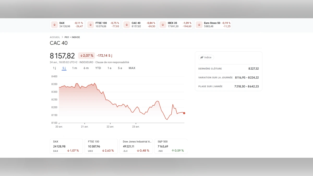Viewport: 313px width, 176px height.
Task: Click the red endpoint marker on the chart
Action: [x=184, y=113]
